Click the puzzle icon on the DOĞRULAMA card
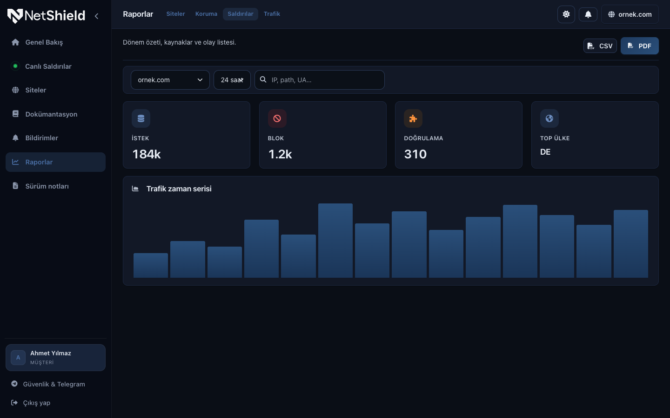670x418 pixels. point(413,118)
